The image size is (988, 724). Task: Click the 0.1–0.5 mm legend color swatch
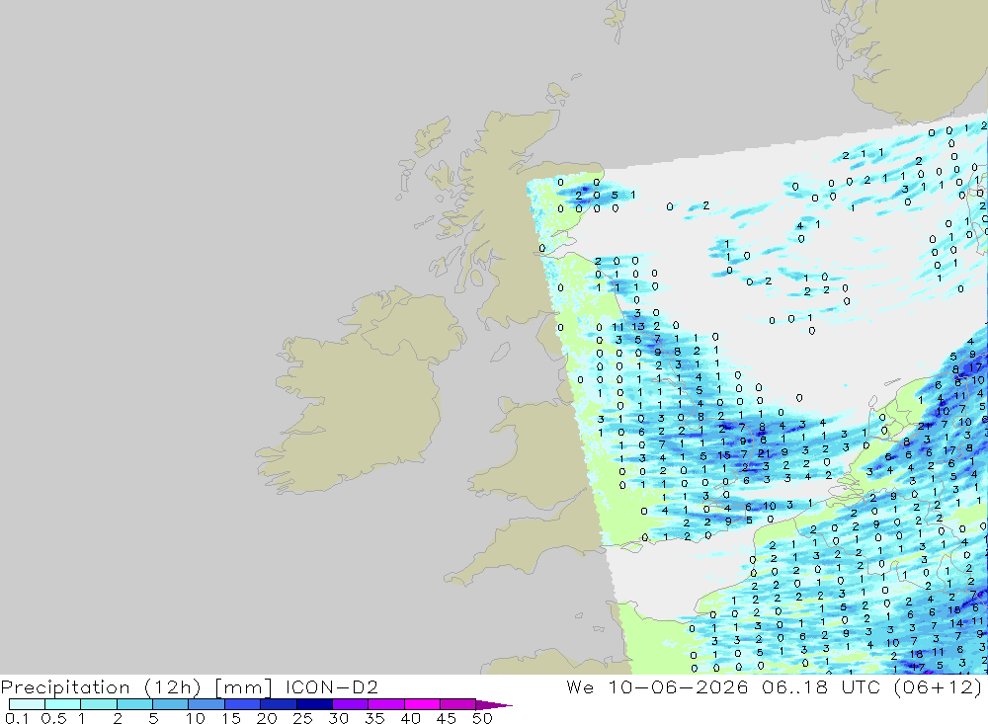click(27, 704)
